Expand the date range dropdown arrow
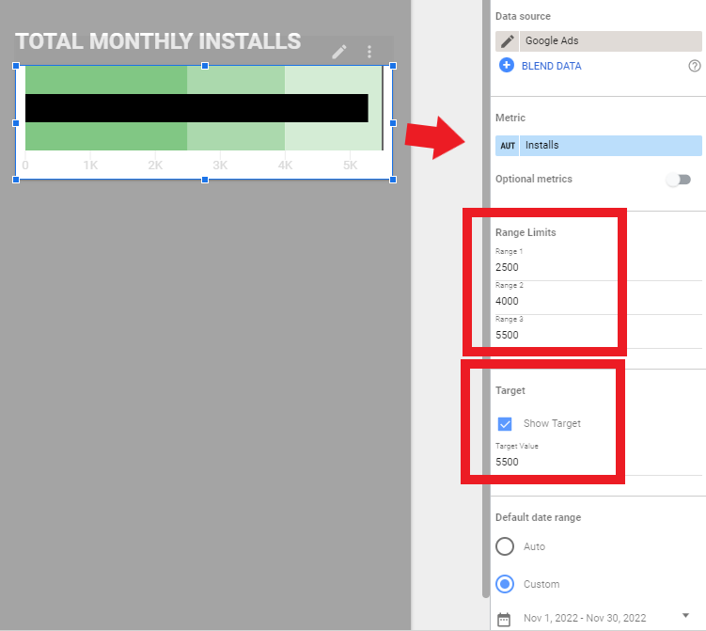Screen dimensions: 706x631 (x=686, y=617)
